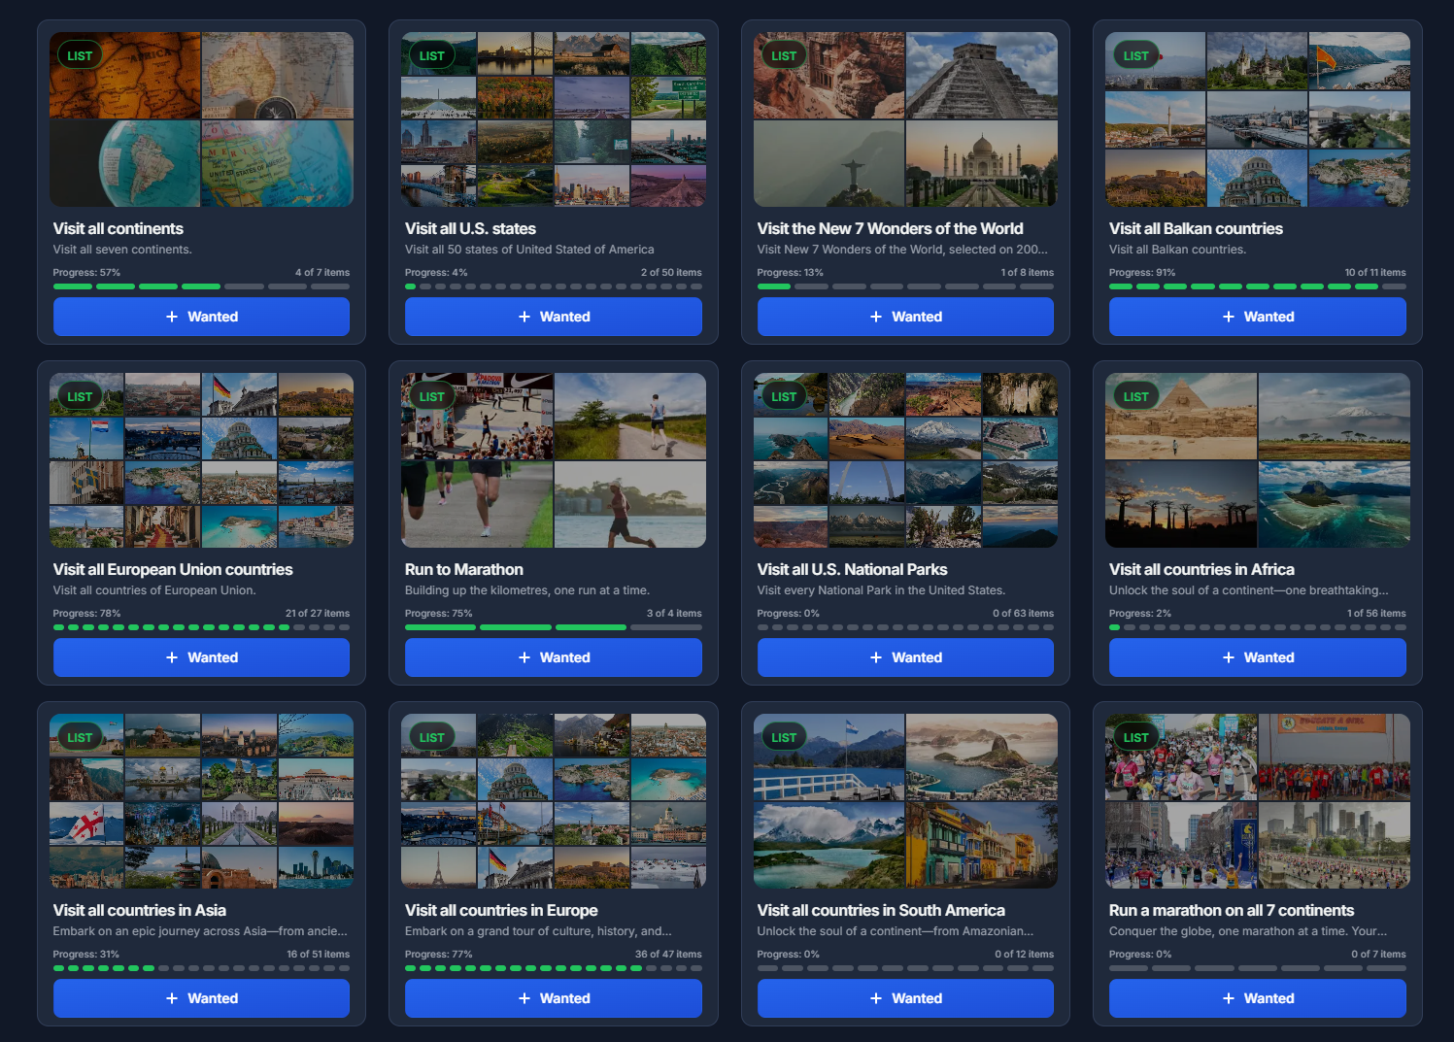1454x1042 pixels.
Task: Click the Run to Marathon photo collage
Action: 553,460
